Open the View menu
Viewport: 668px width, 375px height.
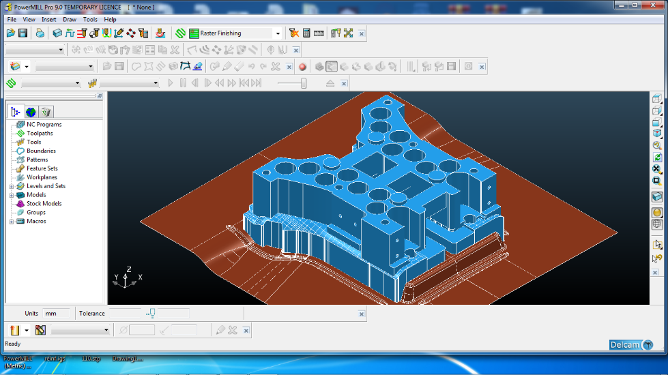[29, 20]
